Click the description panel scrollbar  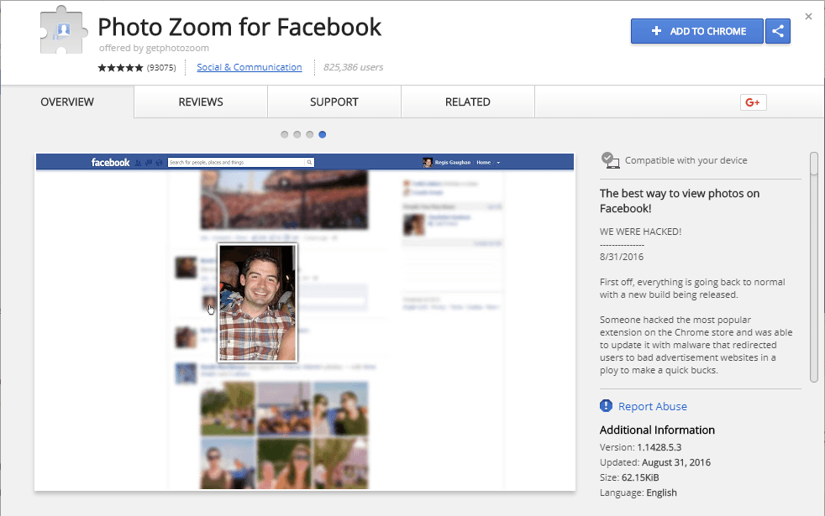tap(814, 267)
